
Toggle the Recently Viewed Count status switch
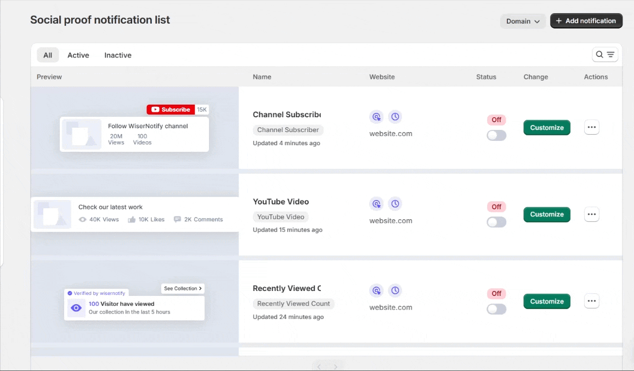496,309
